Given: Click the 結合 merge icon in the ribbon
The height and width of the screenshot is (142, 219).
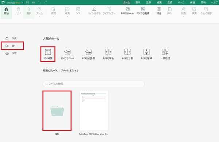Looking at the screenshot, I should pyautogui.click(x=159, y=9).
